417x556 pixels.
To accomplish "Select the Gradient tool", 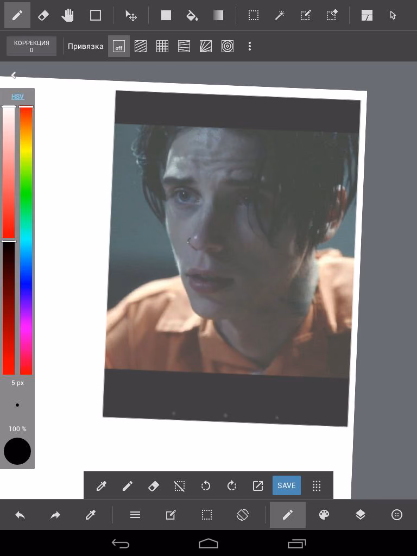I will 218,15.
